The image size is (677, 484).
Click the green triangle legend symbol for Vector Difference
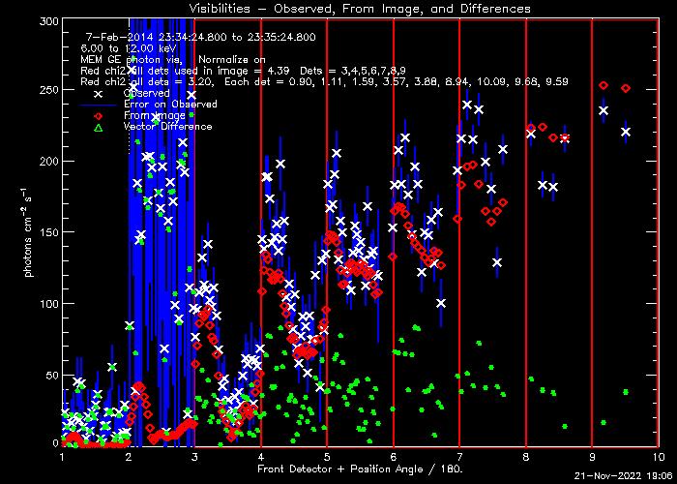pos(99,127)
